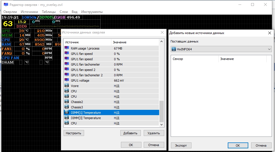
Task: Click HwINFO icon of Chassis2 row
Action: click(x=66, y=101)
